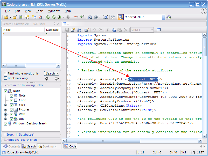Uncheck the URL search field
208x156 pixels.
pos(11,119)
